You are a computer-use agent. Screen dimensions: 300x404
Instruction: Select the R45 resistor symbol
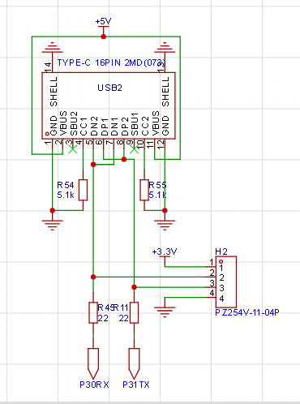pos(93,312)
